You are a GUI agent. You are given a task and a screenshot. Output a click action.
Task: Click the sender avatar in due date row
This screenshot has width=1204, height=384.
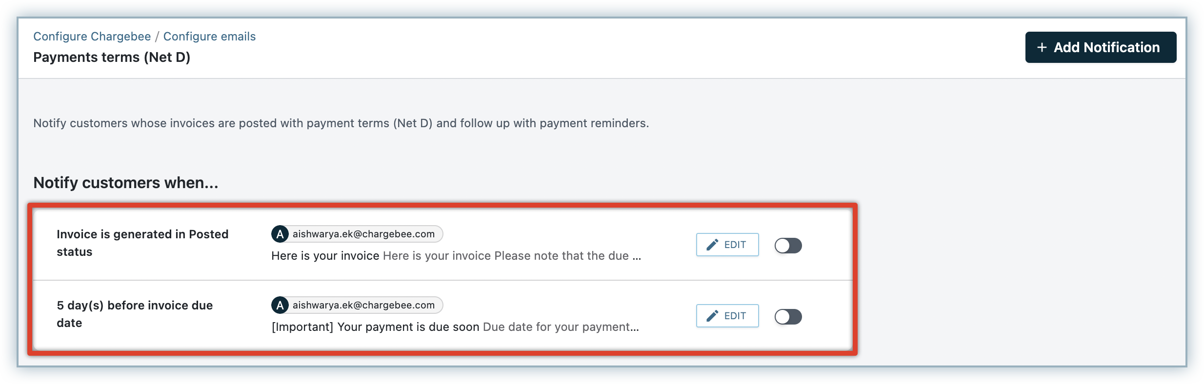point(280,305)
